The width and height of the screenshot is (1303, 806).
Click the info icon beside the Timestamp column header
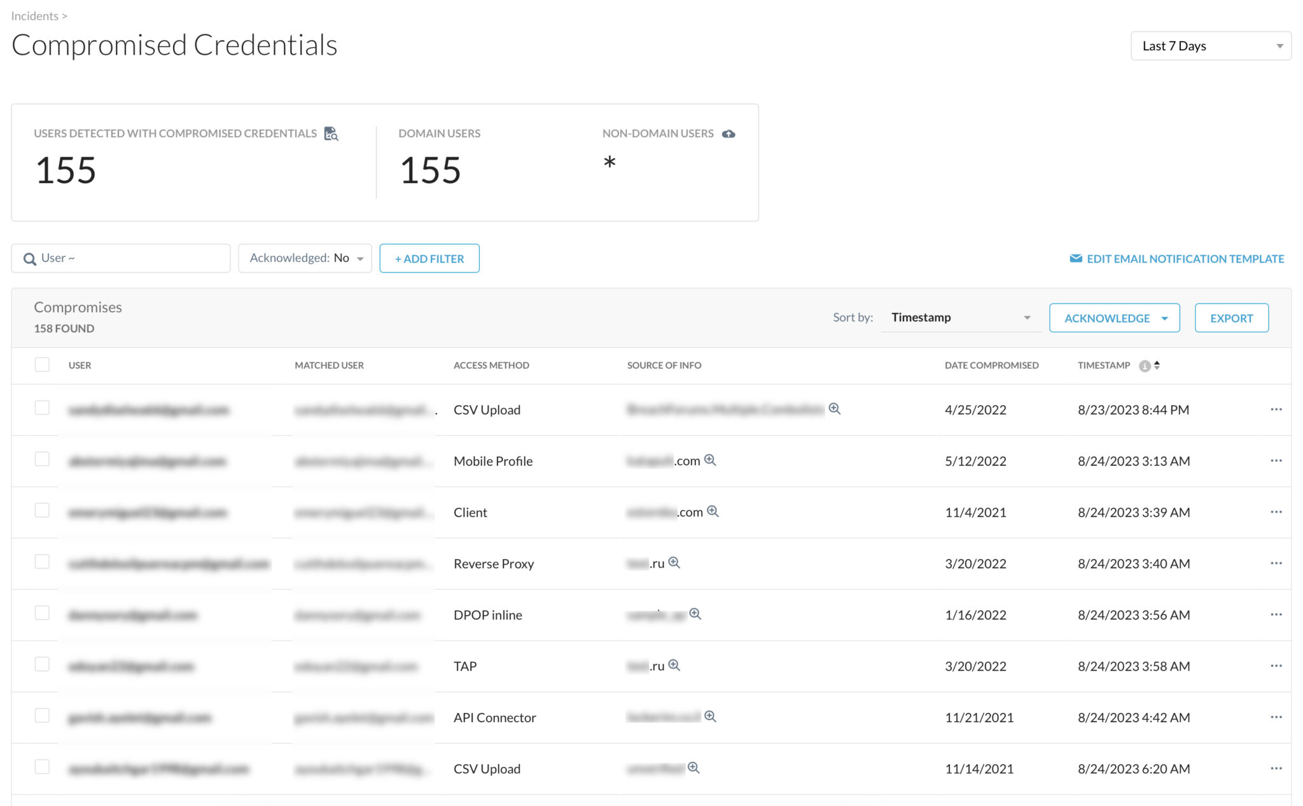click(1145, 365)
